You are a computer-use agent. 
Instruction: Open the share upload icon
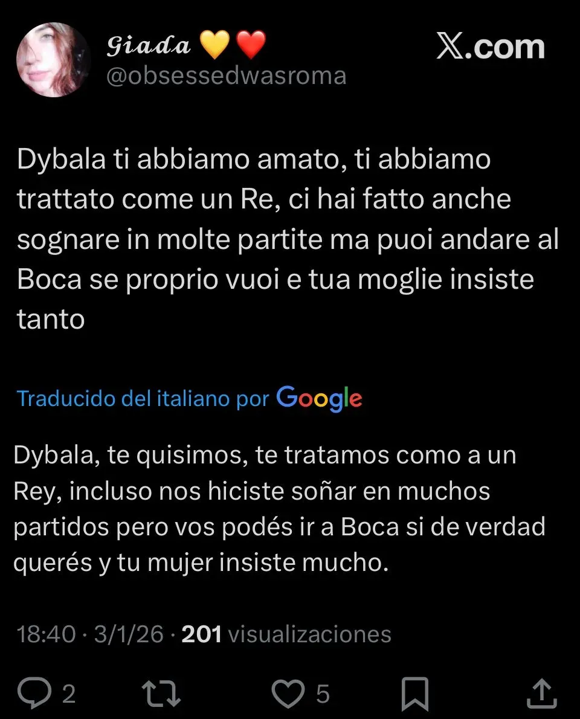(x=541, y=694)
